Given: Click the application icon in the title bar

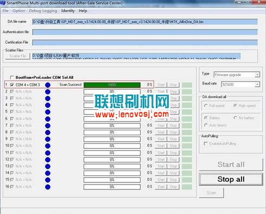Looking at the screenshot, I should tap(3, 3).
